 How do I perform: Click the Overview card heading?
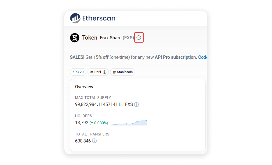[84, 87]
